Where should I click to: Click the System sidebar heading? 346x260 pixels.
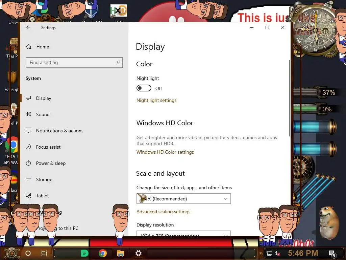(33, 78)
